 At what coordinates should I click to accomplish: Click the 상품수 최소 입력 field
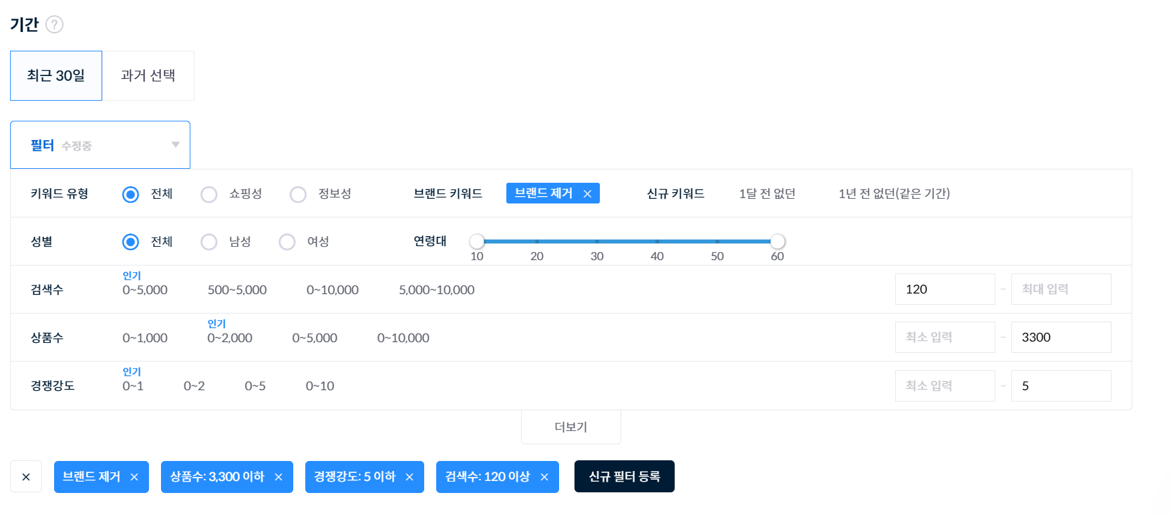click(x=945, y=337)
